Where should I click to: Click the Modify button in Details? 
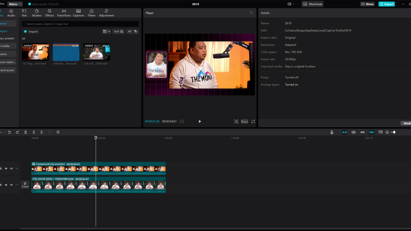coord(406,124)
